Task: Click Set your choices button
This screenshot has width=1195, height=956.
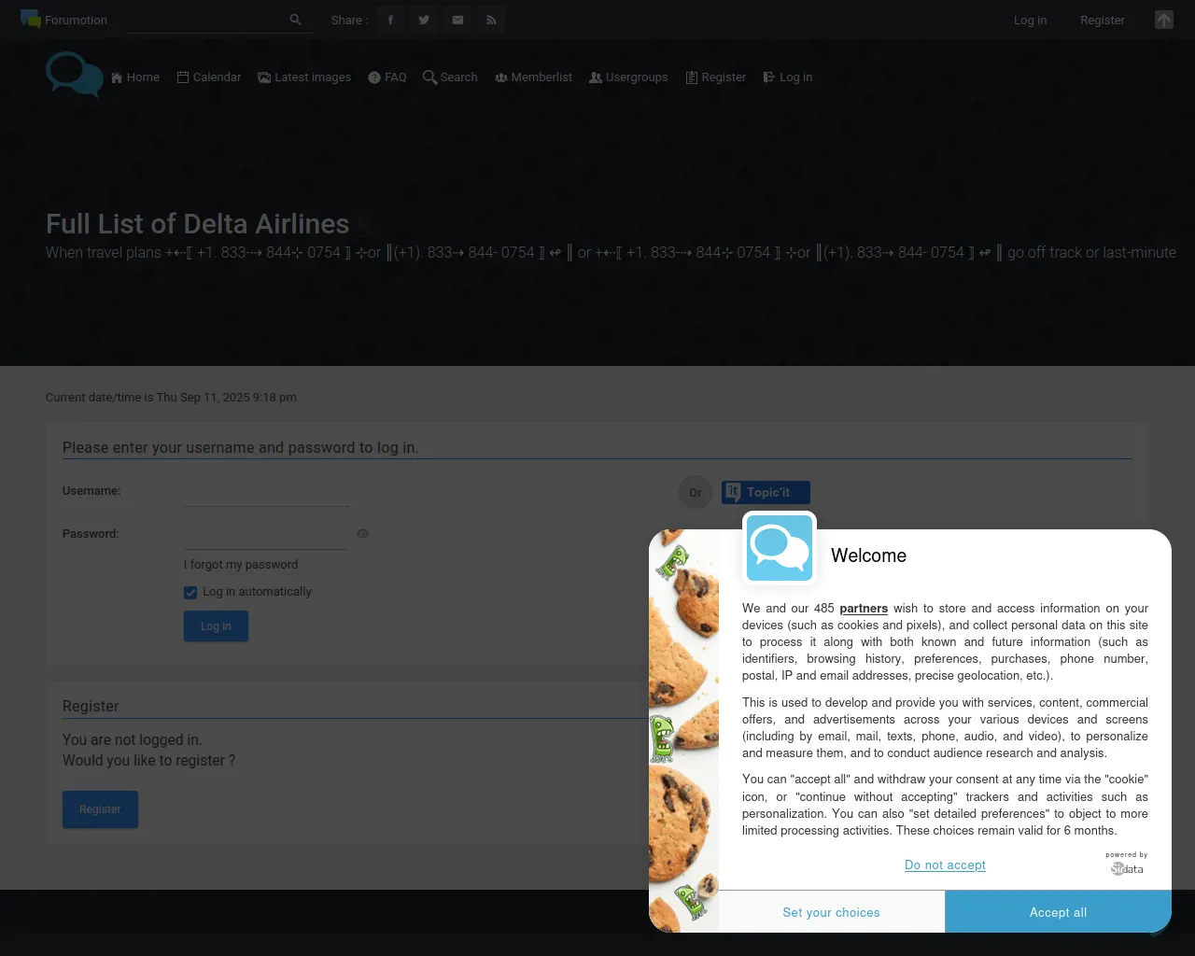Action: (x=831, y=912)
